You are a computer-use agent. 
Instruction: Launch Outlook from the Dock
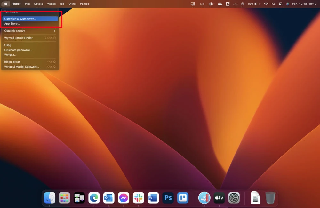109,197
